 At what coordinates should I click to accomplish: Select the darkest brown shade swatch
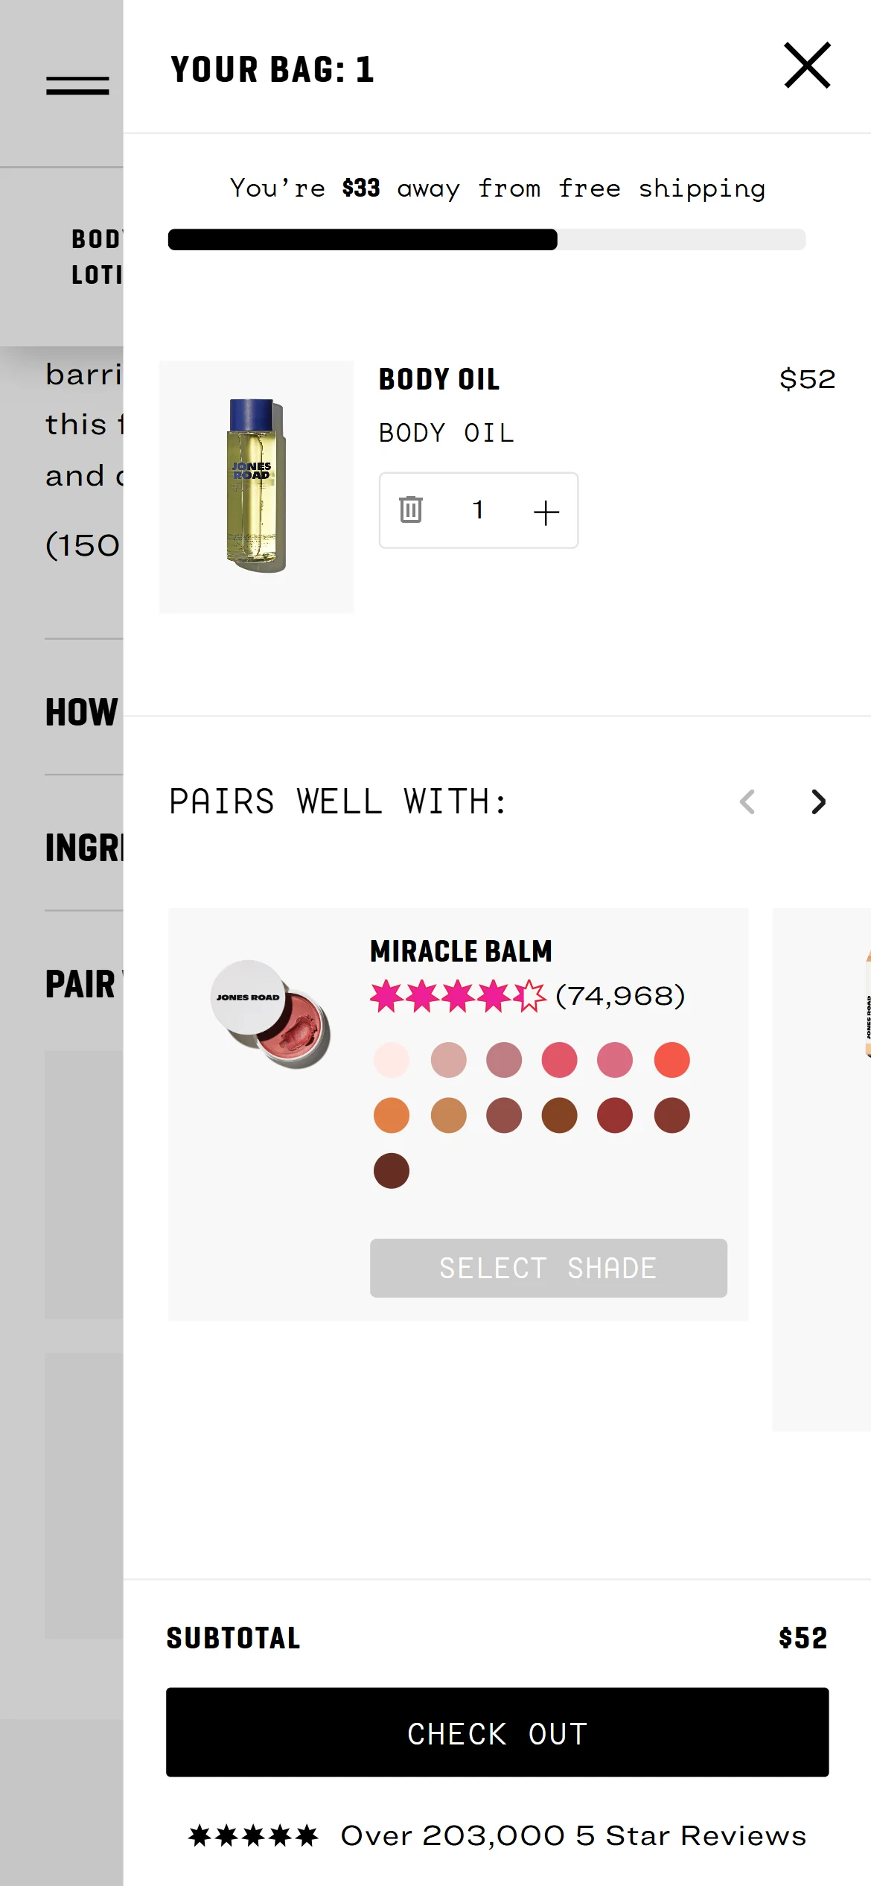(392, 1171)
